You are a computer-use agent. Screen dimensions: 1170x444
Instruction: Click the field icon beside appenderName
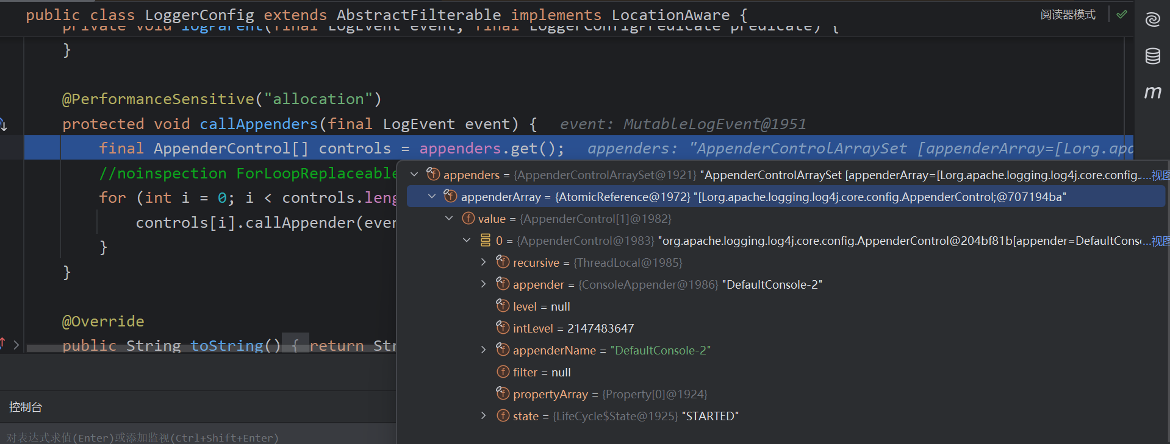click(503, 350)
